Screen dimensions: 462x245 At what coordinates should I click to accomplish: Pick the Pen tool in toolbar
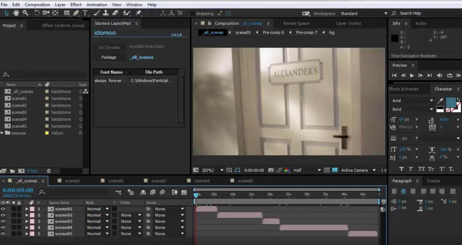pyautogui.click(x=76, y=13)
